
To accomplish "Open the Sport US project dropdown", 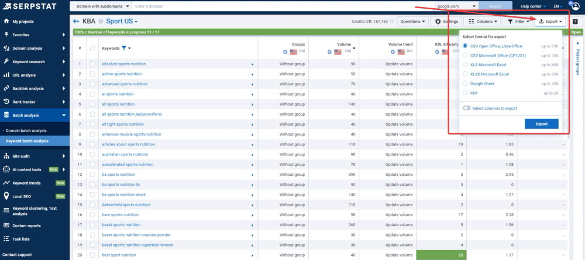I will (122, 21).
